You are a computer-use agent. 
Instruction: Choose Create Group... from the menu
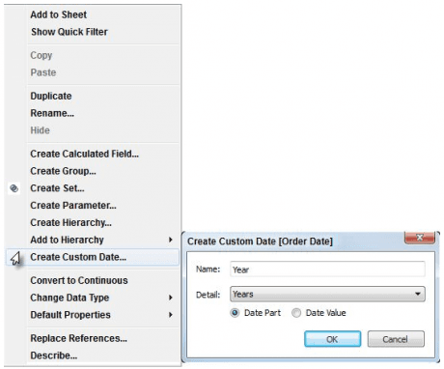point(63,171)
